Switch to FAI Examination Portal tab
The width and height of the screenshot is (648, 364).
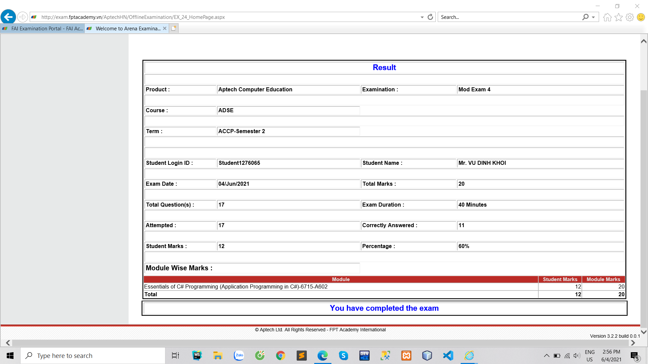(x=43, y=29)
